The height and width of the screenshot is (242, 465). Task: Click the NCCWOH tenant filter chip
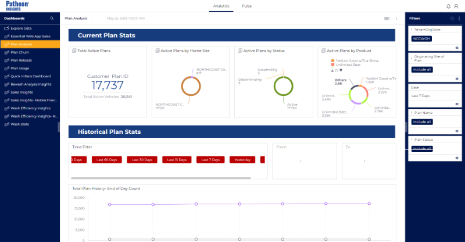click(x=421, y=38)
